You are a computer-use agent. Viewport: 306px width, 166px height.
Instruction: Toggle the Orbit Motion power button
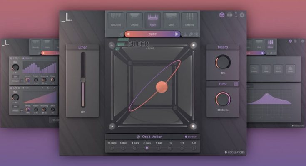[x=138, y=137]
